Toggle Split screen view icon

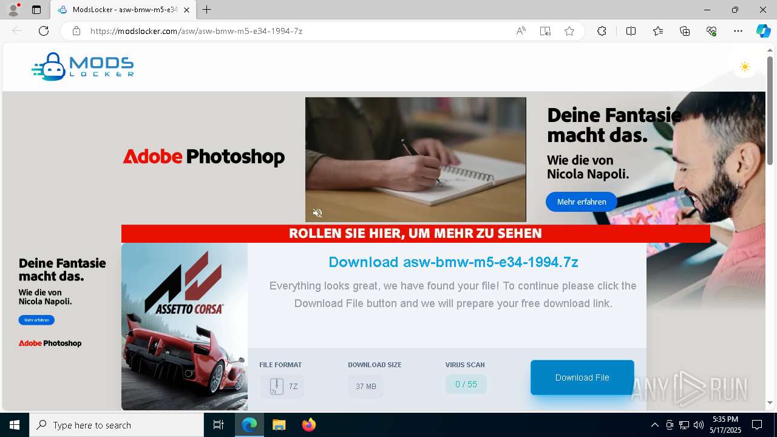(631, 31)
